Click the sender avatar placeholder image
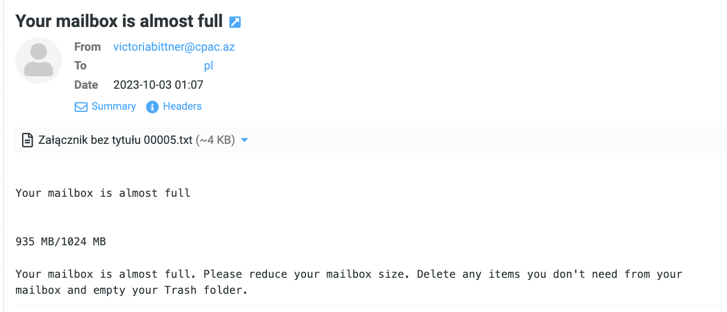 (x=39, y=61)
